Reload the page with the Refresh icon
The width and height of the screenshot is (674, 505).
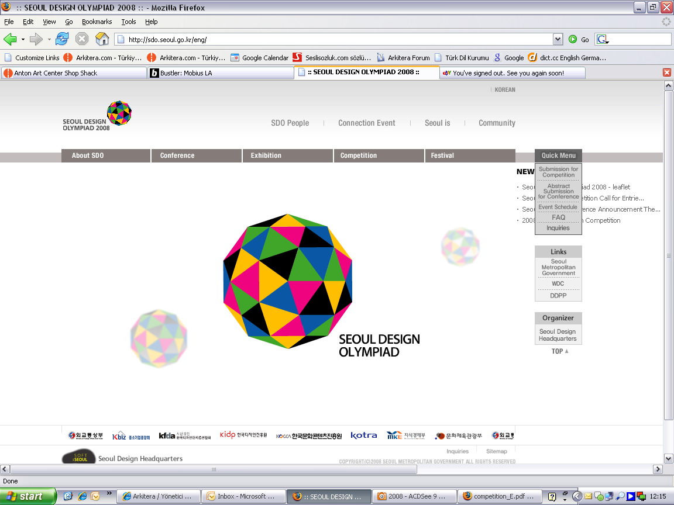coord(62,39)
